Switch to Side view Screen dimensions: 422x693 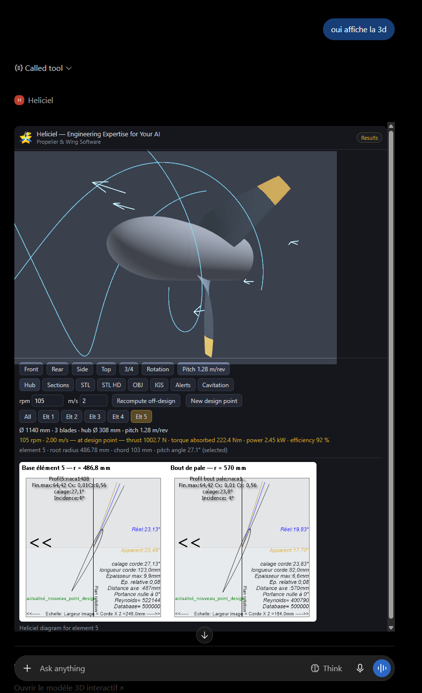pyautogui.click(x=82, y=369)
